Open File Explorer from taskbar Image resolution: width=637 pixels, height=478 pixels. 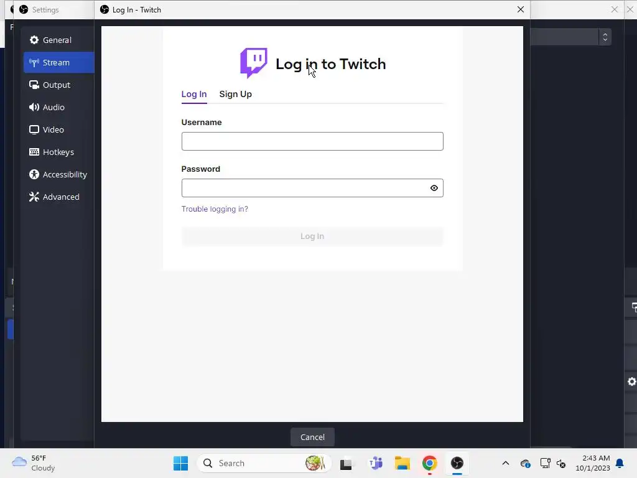point(402,463)
